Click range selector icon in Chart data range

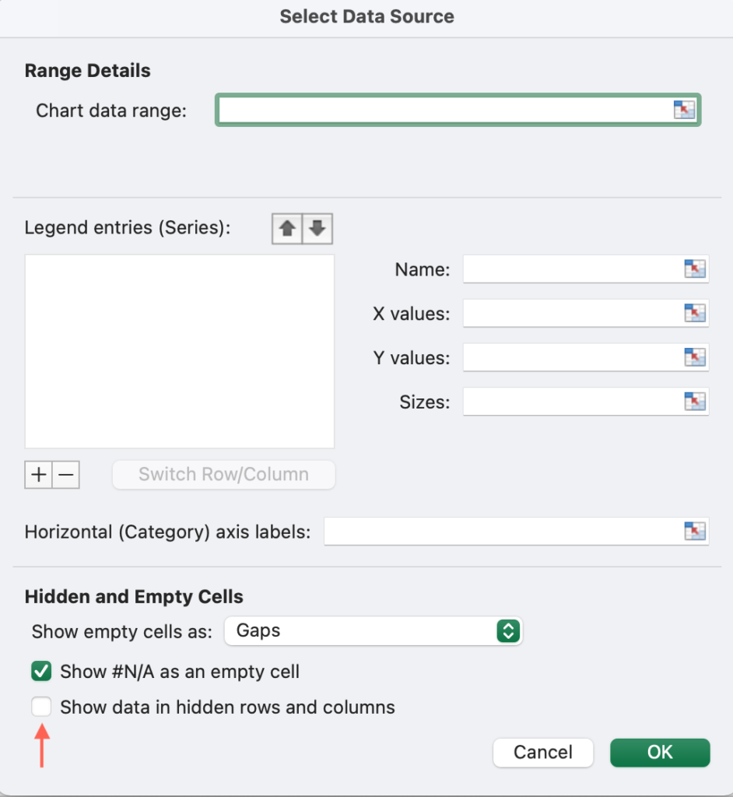684,110
